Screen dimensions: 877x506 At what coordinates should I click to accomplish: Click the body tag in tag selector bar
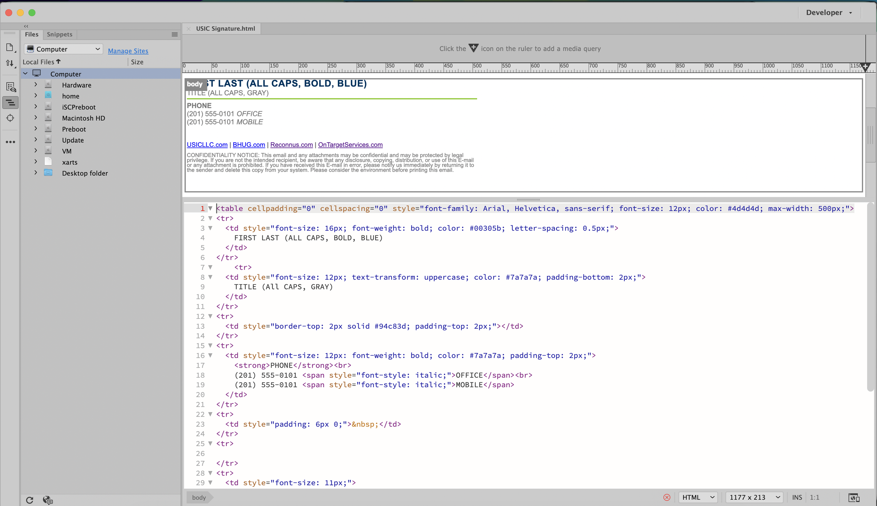click(199, 497)
